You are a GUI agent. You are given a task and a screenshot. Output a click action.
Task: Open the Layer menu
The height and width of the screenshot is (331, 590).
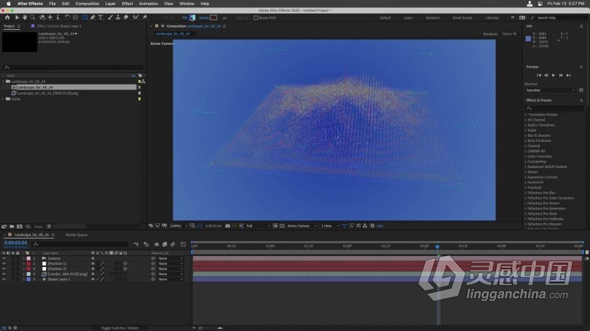[x=110, y=4]
